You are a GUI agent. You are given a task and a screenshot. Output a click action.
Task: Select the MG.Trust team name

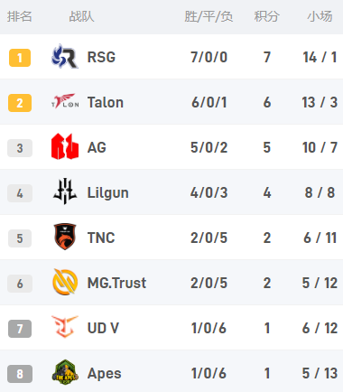click(x=116, y=283)
